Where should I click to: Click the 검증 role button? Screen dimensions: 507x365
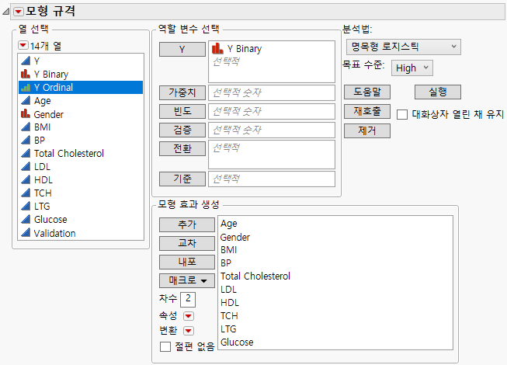pyautogui.click(x=182, y=130)
